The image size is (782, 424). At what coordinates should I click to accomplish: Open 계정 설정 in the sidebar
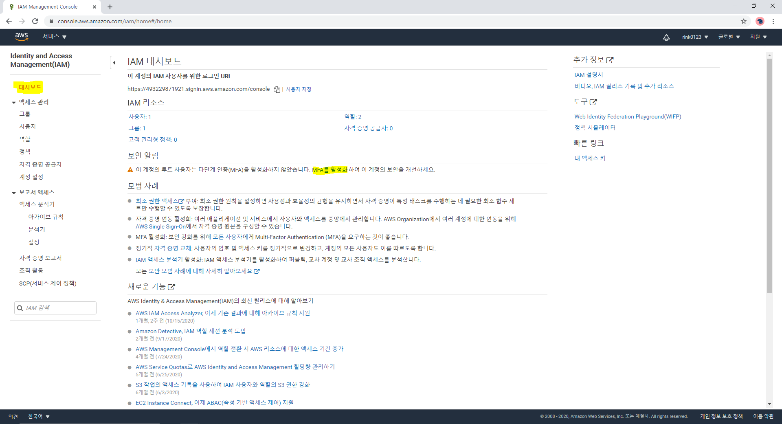click(x=31, y=177)
